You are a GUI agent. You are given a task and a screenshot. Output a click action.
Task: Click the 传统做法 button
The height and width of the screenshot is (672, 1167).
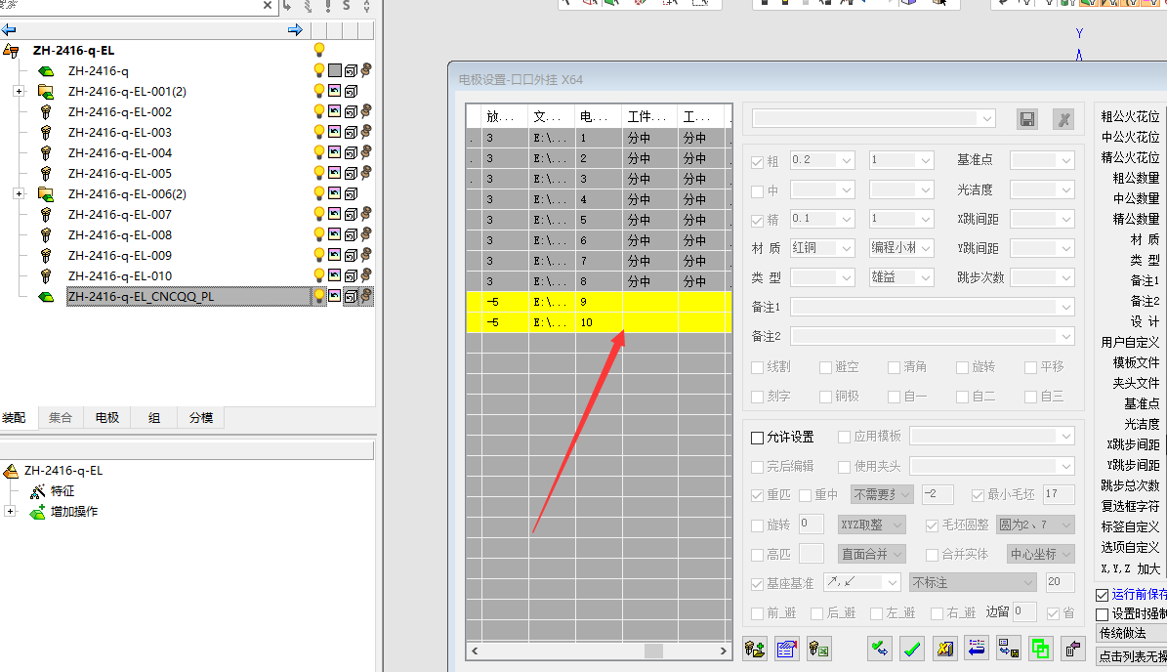pos(1131,633)
